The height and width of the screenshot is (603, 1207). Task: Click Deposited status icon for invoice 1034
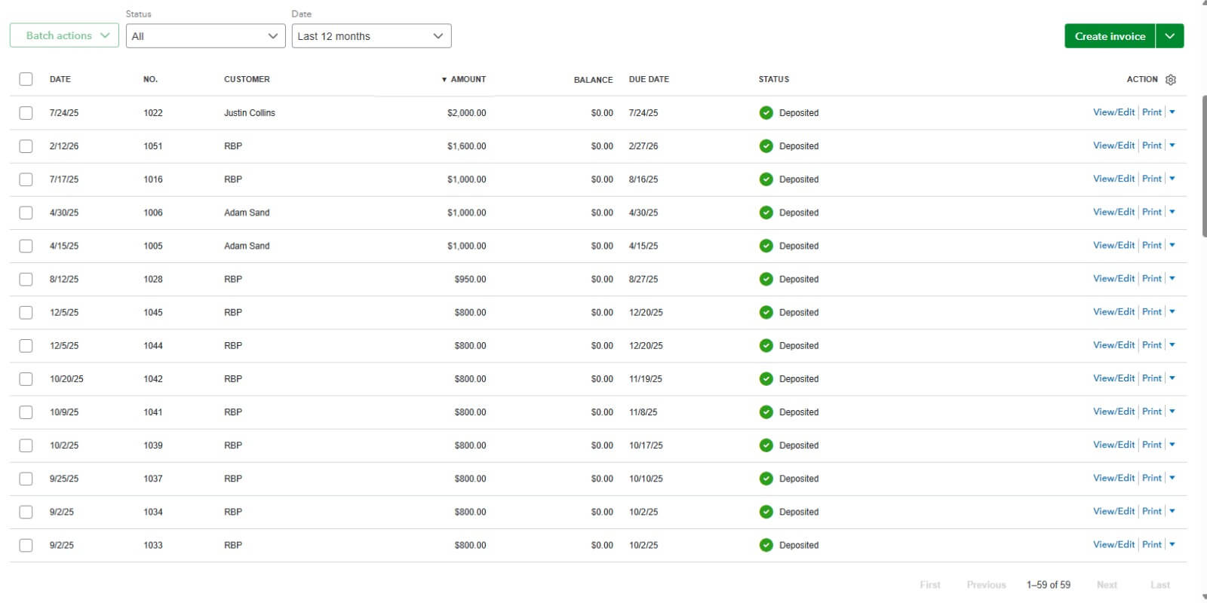tap(766, 511)
